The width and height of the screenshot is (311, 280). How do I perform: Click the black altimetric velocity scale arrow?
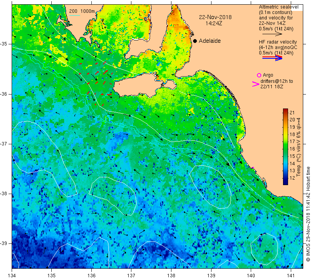point(272,34)
